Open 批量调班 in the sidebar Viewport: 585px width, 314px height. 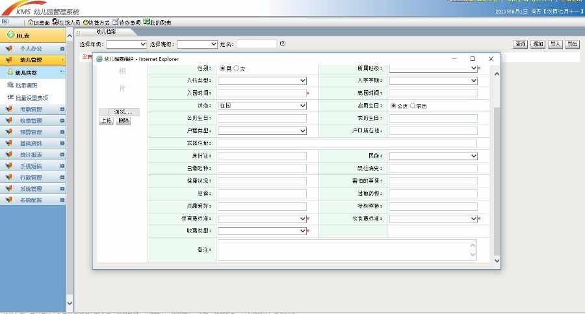26,85
